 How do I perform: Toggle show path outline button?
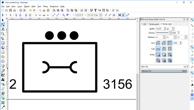click(x=128, y=15)
